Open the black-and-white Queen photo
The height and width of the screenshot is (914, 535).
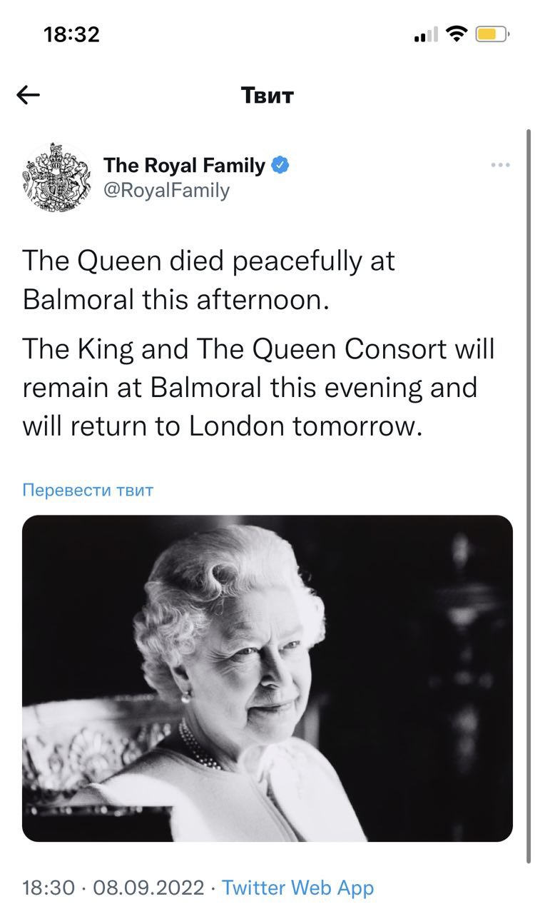[267, 678]
